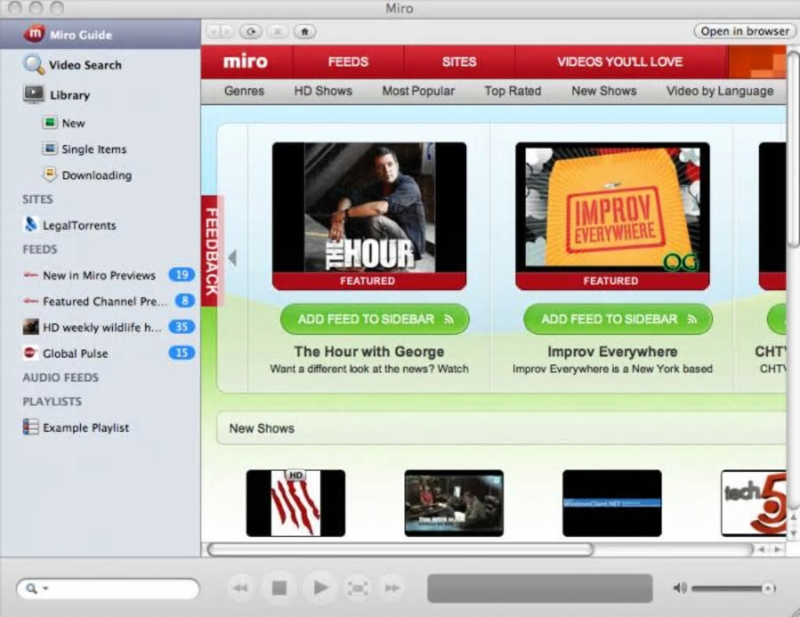Viewport: 800px width, 617px height.
Task: Click the home icon in browser toolbar
Action: (304, 31)
